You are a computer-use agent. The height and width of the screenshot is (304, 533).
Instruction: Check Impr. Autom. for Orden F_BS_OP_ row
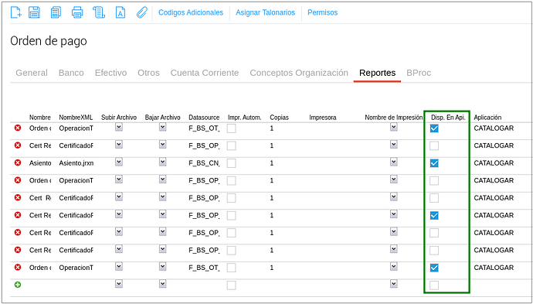(x=232, y=181)
